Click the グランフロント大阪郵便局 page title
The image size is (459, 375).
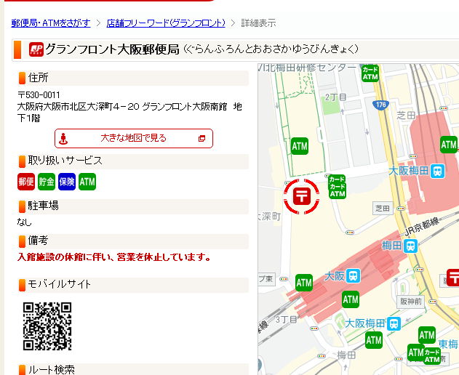pos(112,49)
